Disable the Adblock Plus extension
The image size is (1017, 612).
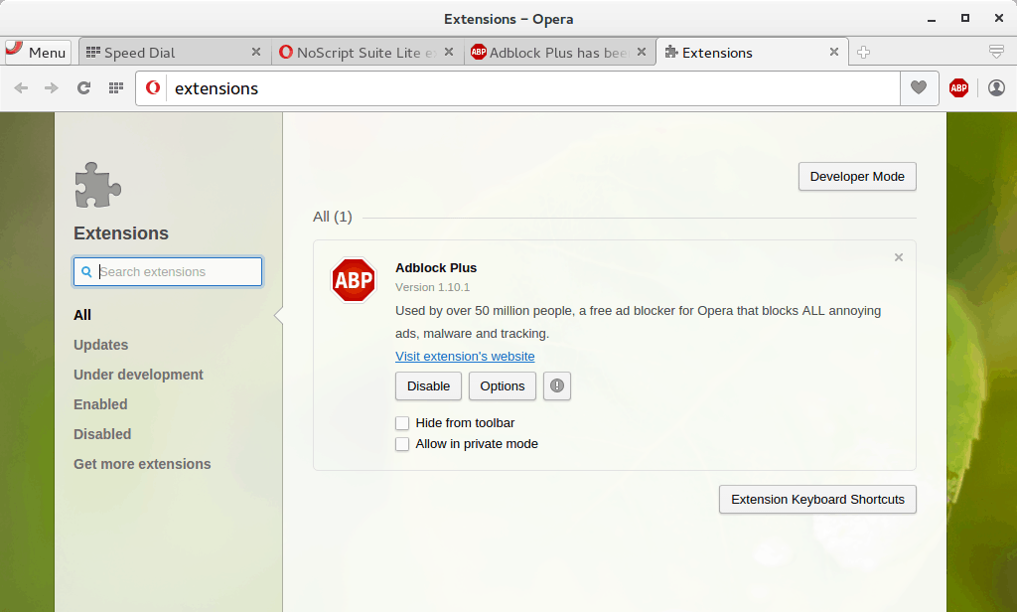[x=428, y=386]
